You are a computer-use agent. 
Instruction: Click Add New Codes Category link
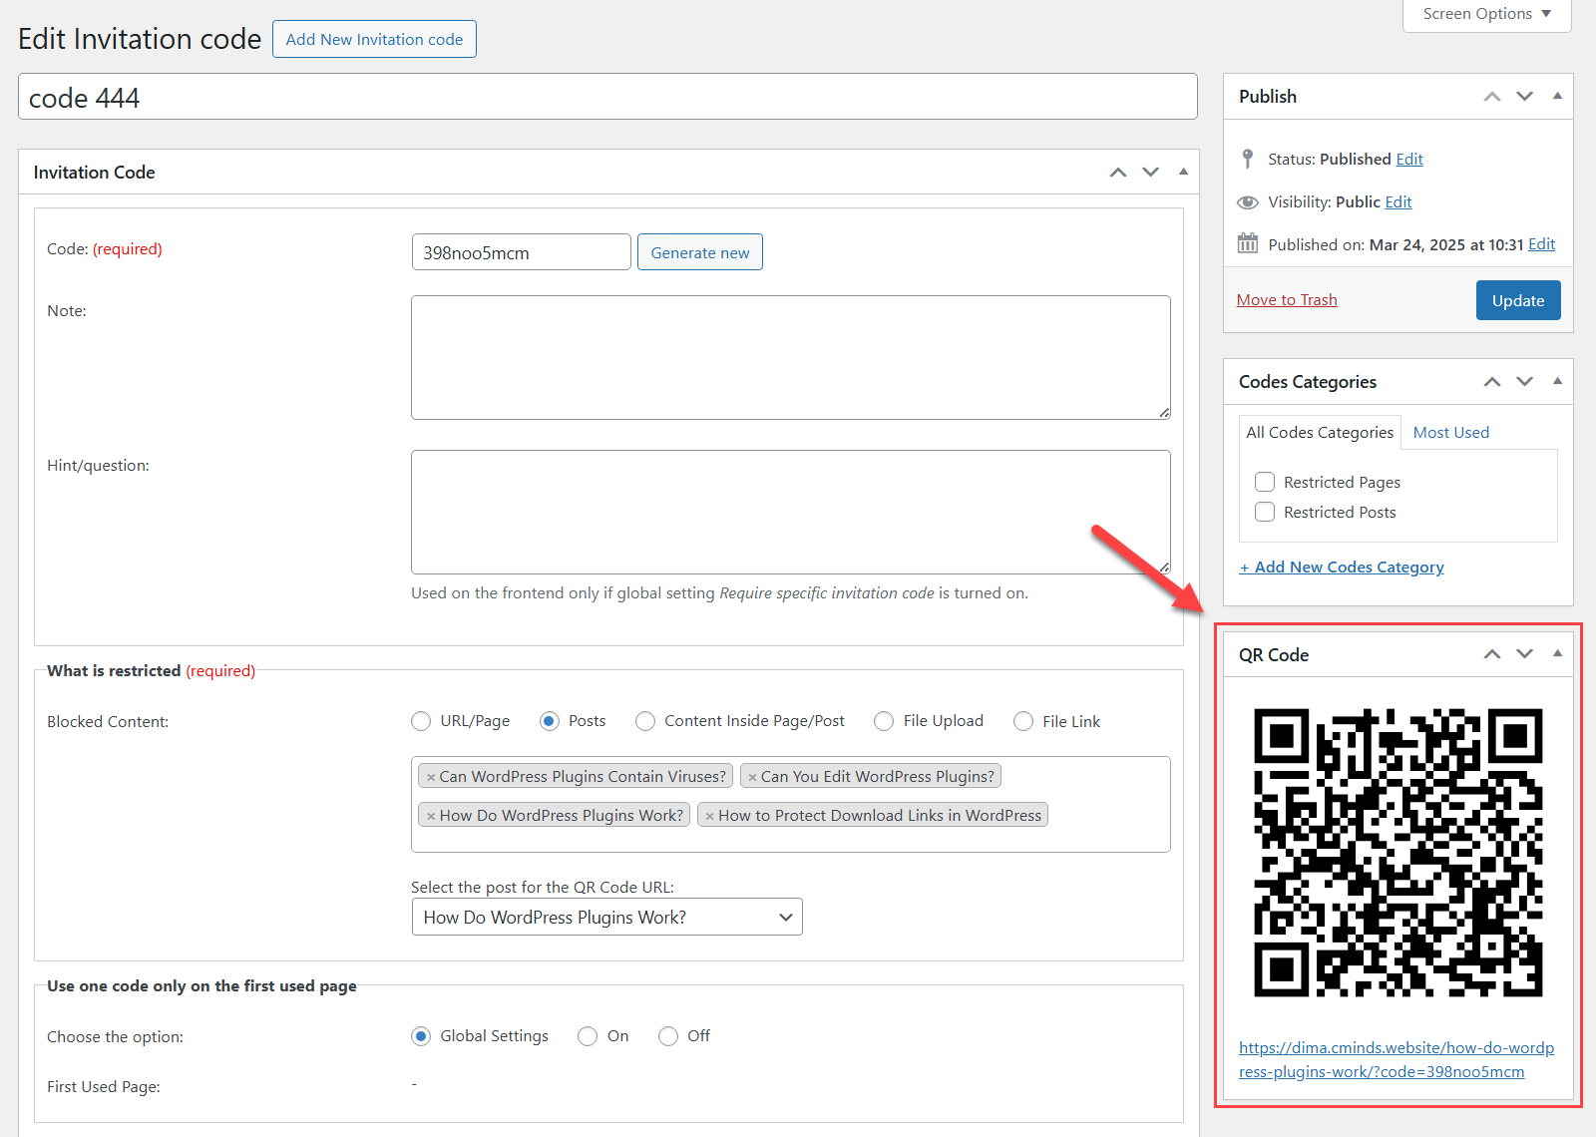point(1342,568)
